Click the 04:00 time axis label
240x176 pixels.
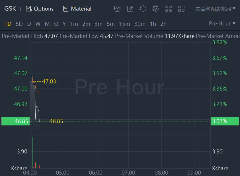pyautogui.click(x=30, y=173)
